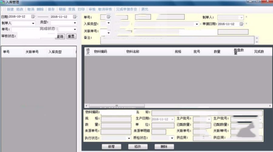Open the 完成状态 dropdown

[75, 29]
